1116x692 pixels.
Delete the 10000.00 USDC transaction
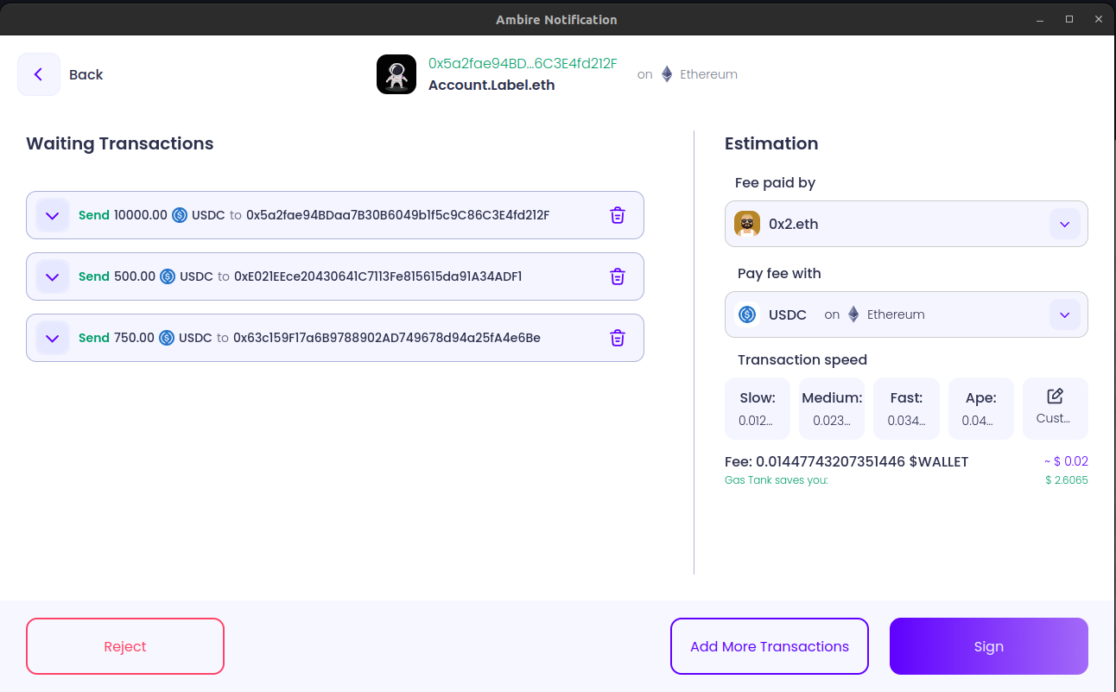[618, 215]
